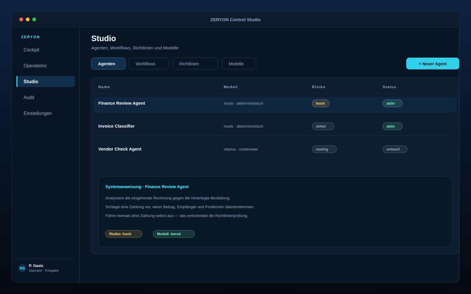This screenshot has width=471, height=294.
Task: Click the Status column header
Action: pos(389,87)
